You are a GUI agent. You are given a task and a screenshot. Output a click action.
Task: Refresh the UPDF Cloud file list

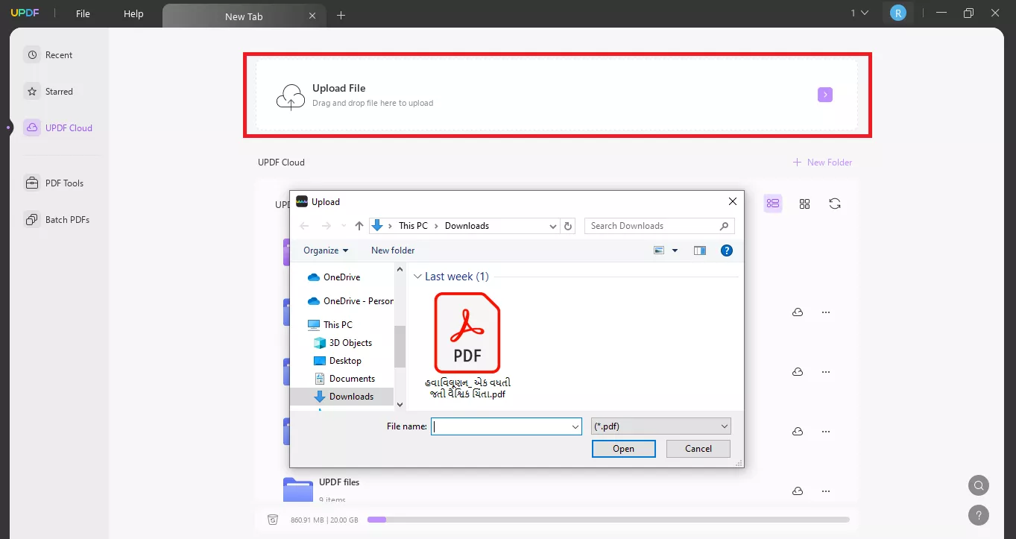point(835,203)
